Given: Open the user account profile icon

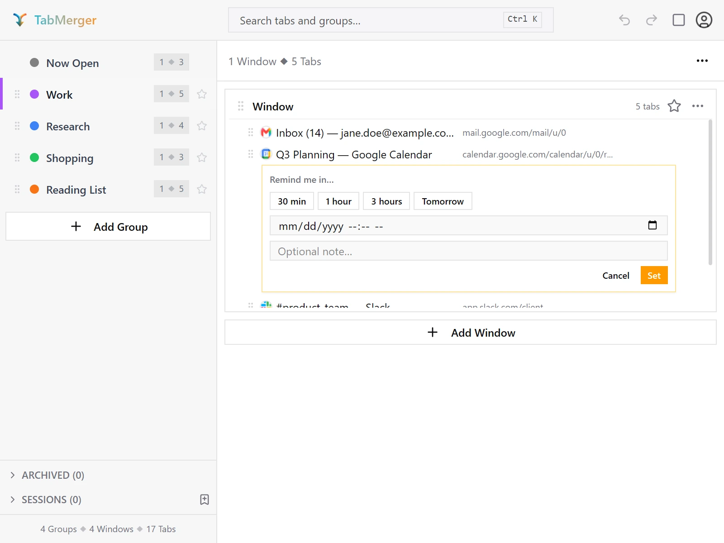Looking at the screenshot, I should [704, 20].
